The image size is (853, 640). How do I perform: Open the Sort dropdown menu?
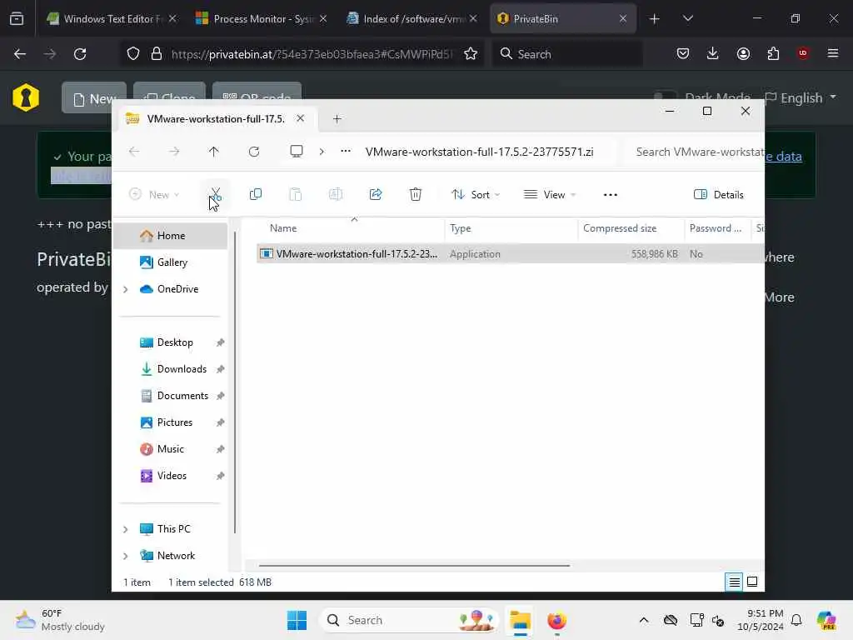click(476, 195)
